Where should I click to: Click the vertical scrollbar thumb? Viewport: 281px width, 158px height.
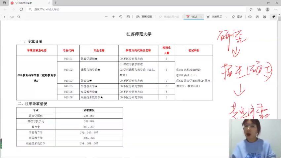(x=279, y=19)
